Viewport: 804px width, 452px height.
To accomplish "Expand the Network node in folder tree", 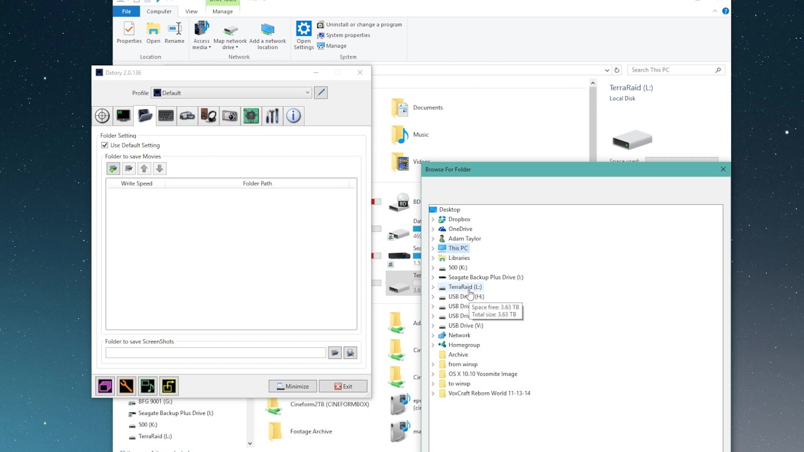I will 433,335.
